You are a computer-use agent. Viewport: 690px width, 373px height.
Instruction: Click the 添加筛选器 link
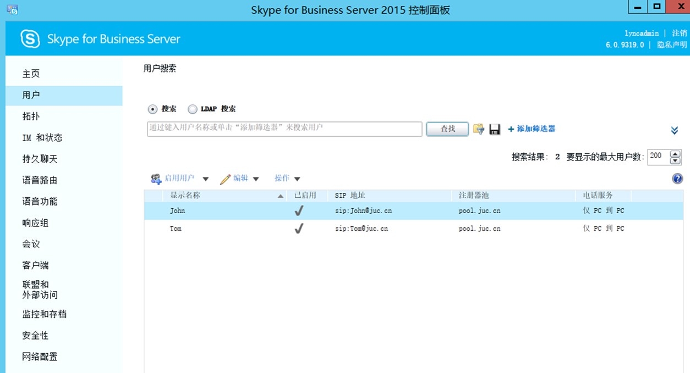536,129
